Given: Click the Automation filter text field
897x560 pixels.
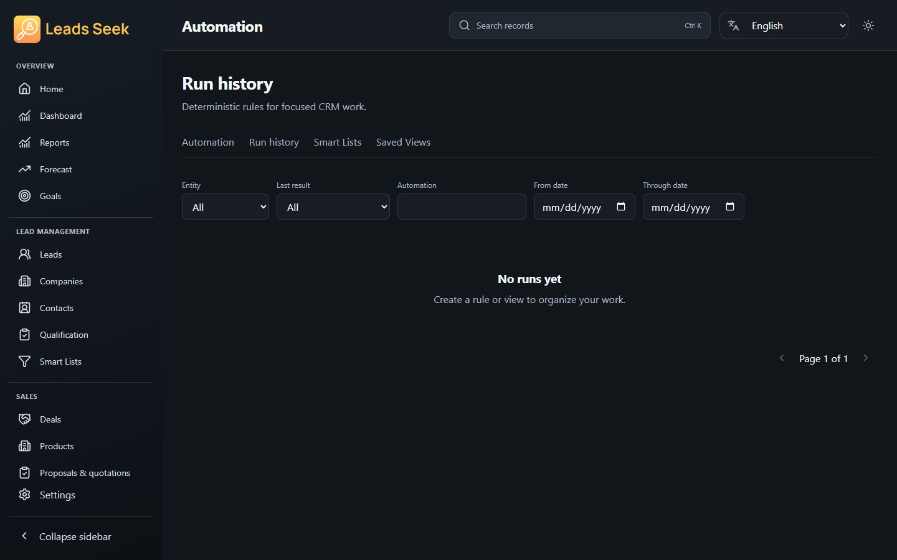Looking at the screenshot, I should [462, 207].
